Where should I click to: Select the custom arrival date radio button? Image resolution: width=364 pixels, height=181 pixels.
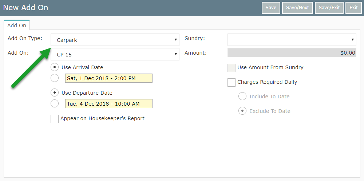tap(55, 78)
